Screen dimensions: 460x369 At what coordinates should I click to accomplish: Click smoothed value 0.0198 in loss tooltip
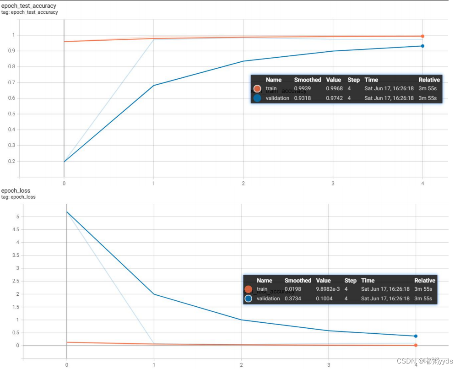point(293,289)
